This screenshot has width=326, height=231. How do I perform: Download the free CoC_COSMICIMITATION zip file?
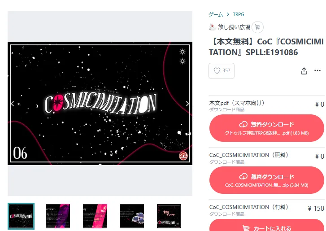(266, 180)
